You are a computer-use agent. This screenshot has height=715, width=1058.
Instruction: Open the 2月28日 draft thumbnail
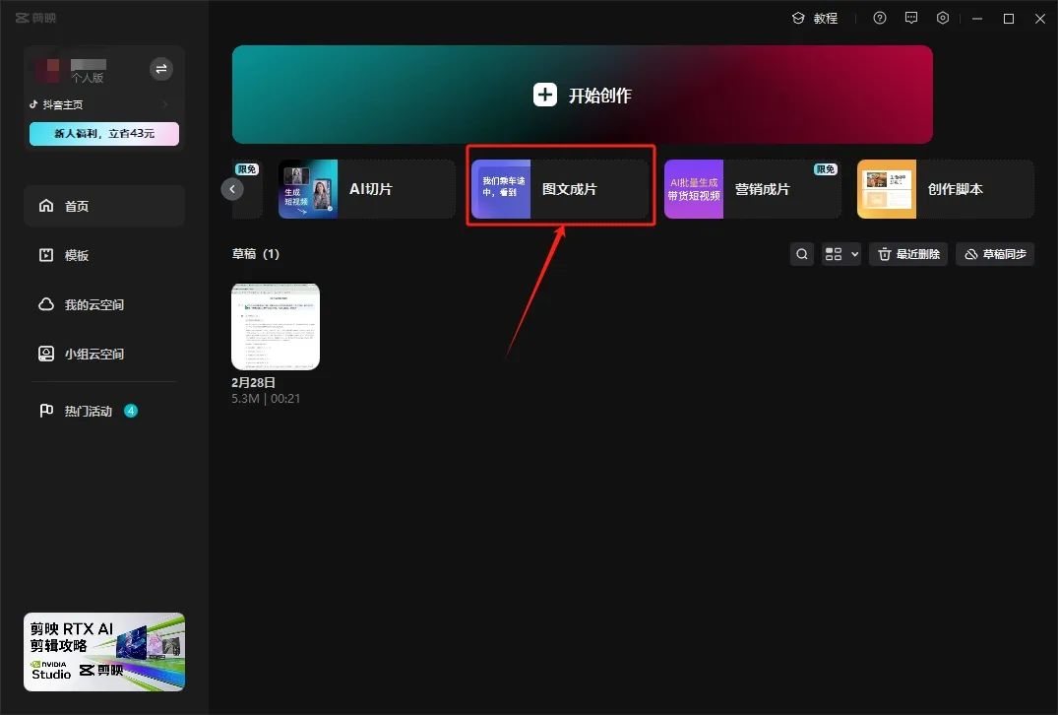pyautogui.click(x=276, y=327)
